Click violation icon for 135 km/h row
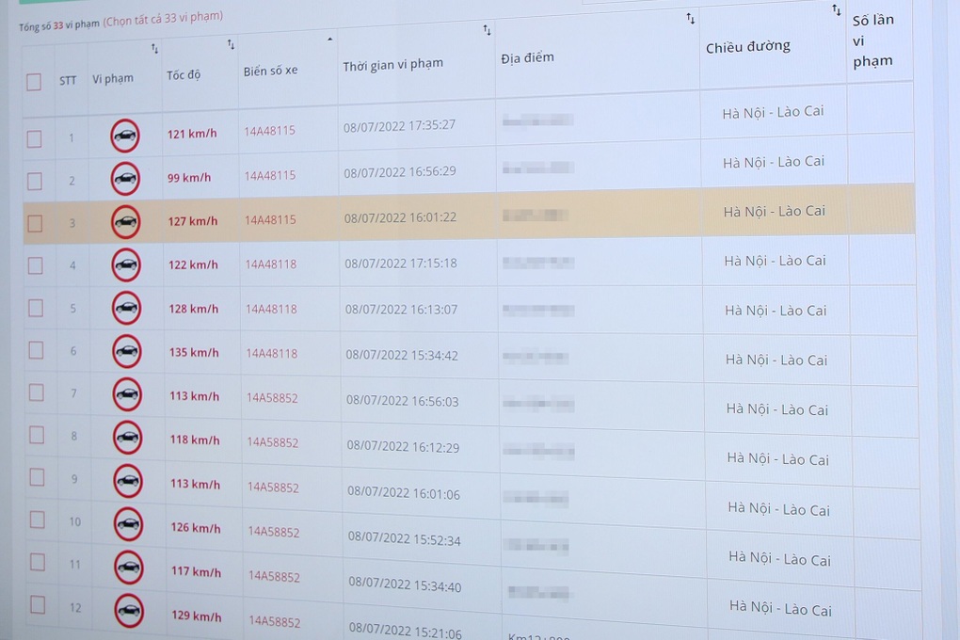 (127, 352)
